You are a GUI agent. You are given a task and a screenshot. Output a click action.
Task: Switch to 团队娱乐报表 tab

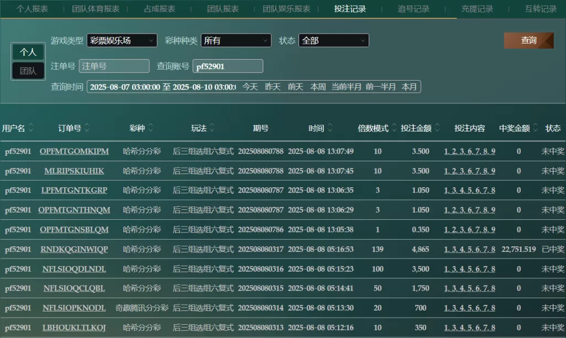point(286,9)
